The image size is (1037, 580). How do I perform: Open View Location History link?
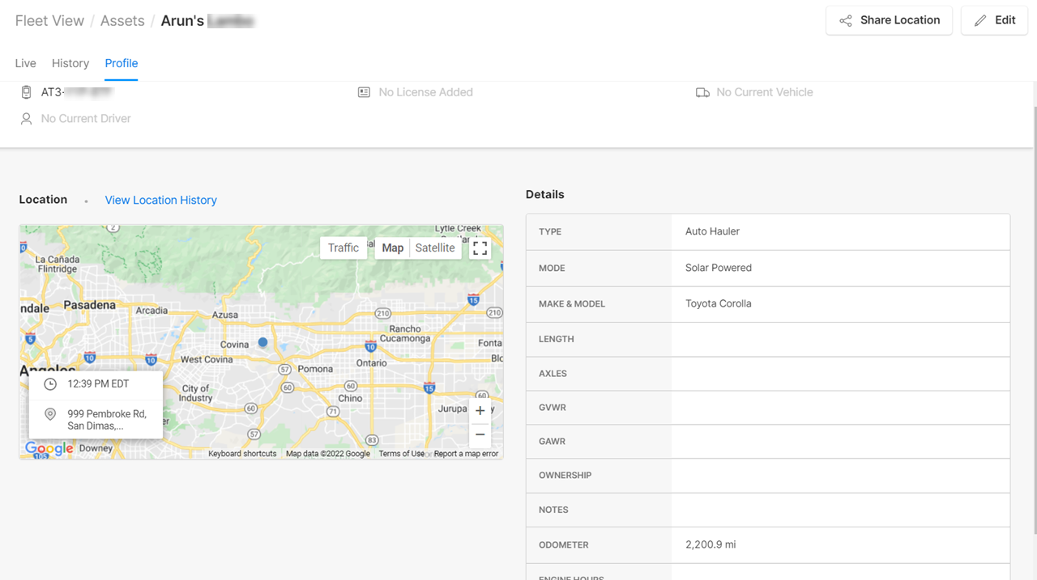pos(160,200)
